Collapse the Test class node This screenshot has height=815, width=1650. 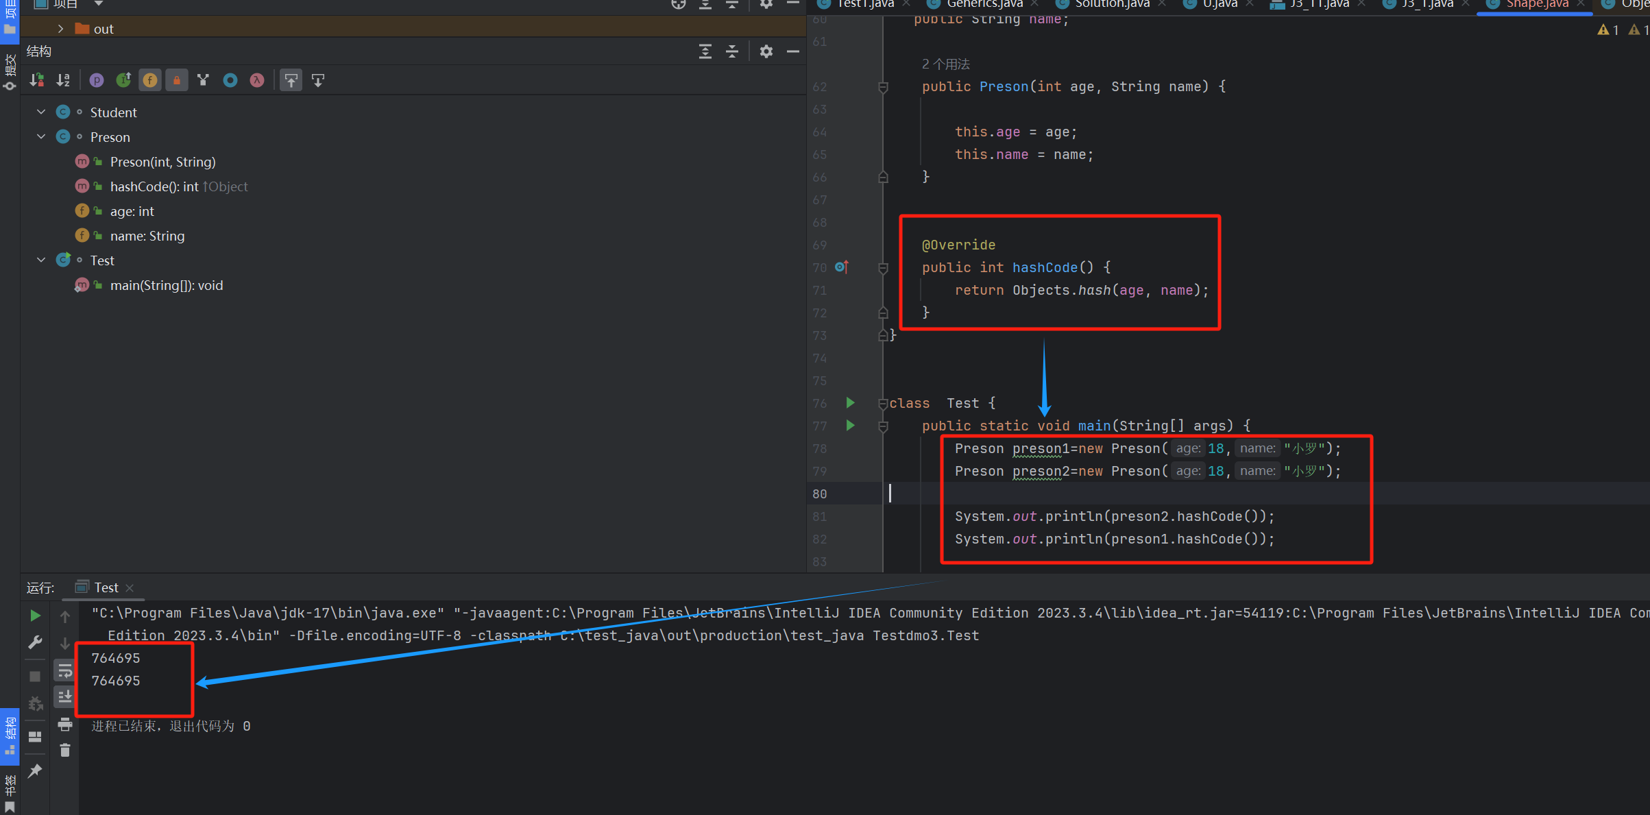click(x=41, y=260)
